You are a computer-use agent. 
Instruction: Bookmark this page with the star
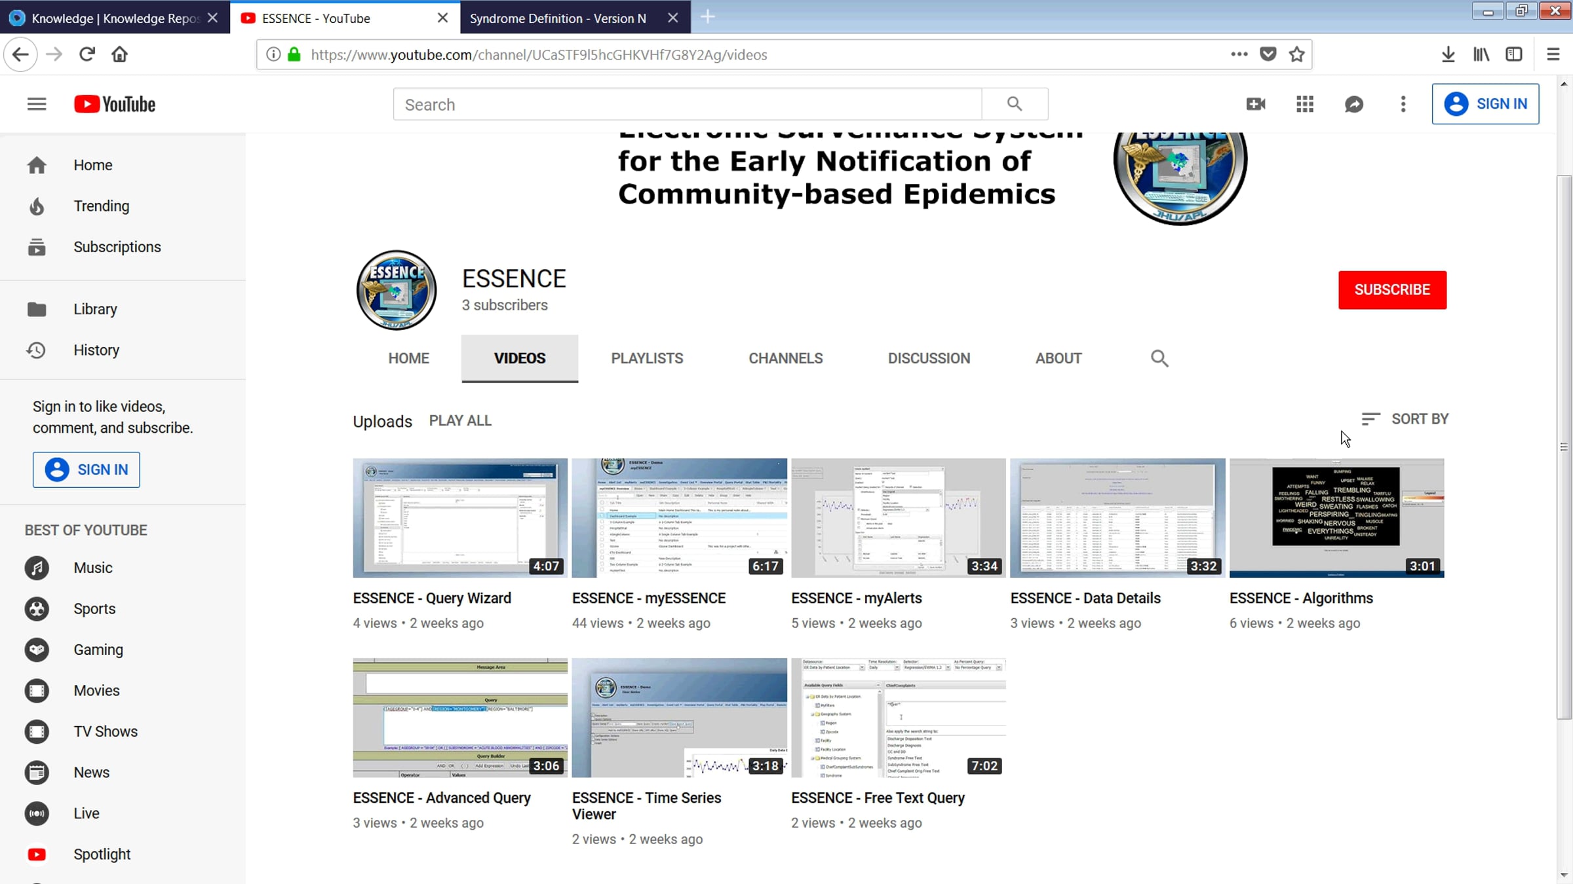(x=1297, y=54)
